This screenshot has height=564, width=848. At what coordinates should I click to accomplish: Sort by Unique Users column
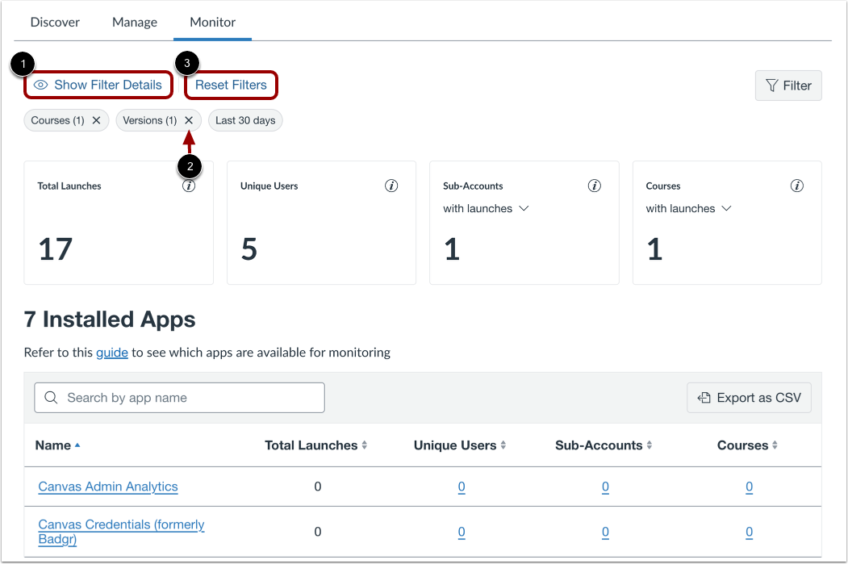click(460, 445)
